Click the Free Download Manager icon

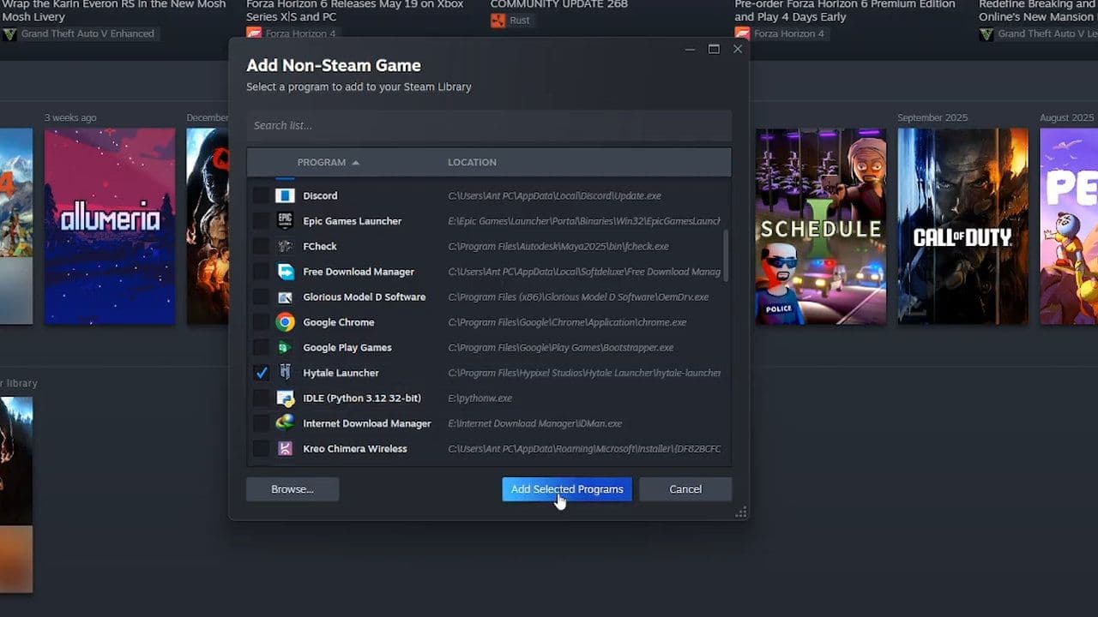point(285,272)
